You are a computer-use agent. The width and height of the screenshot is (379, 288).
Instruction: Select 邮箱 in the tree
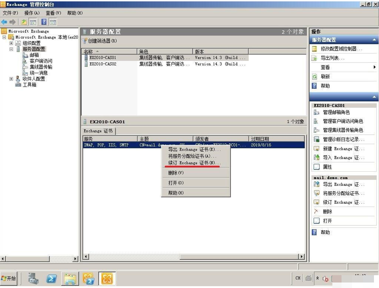[34, 55]
